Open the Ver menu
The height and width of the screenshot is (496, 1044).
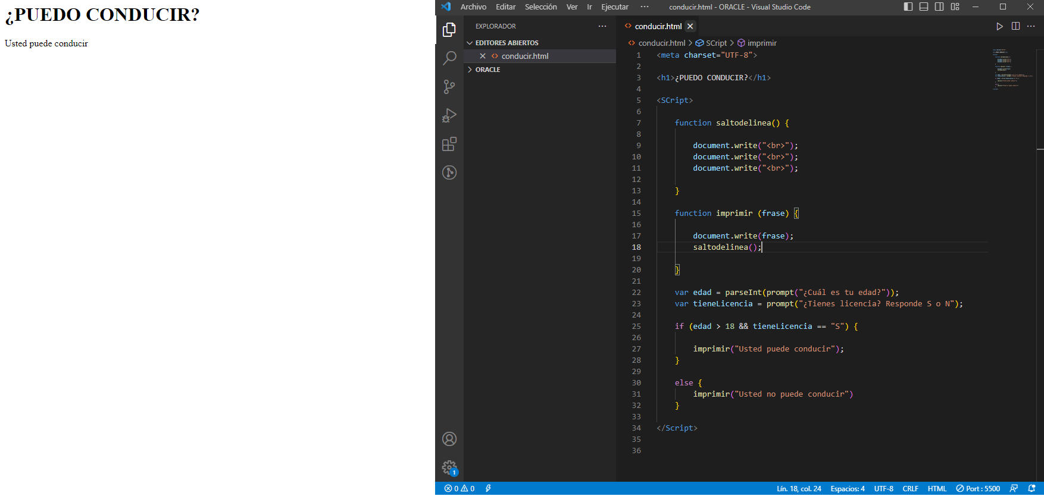[x=572, y=7]
